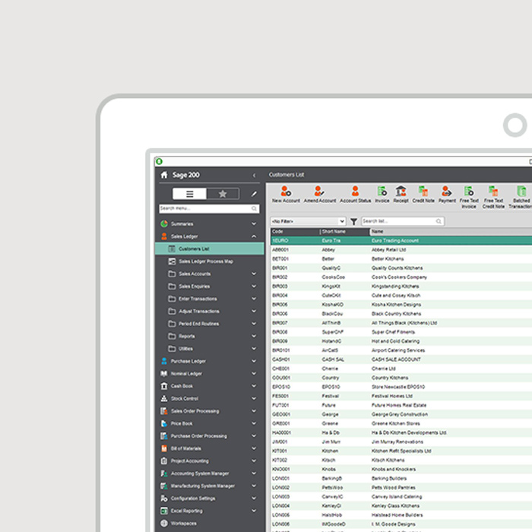This screenshot has width=532, height=532.
Task: Click the Price Book icon
Action: click(x=164, y=423)
